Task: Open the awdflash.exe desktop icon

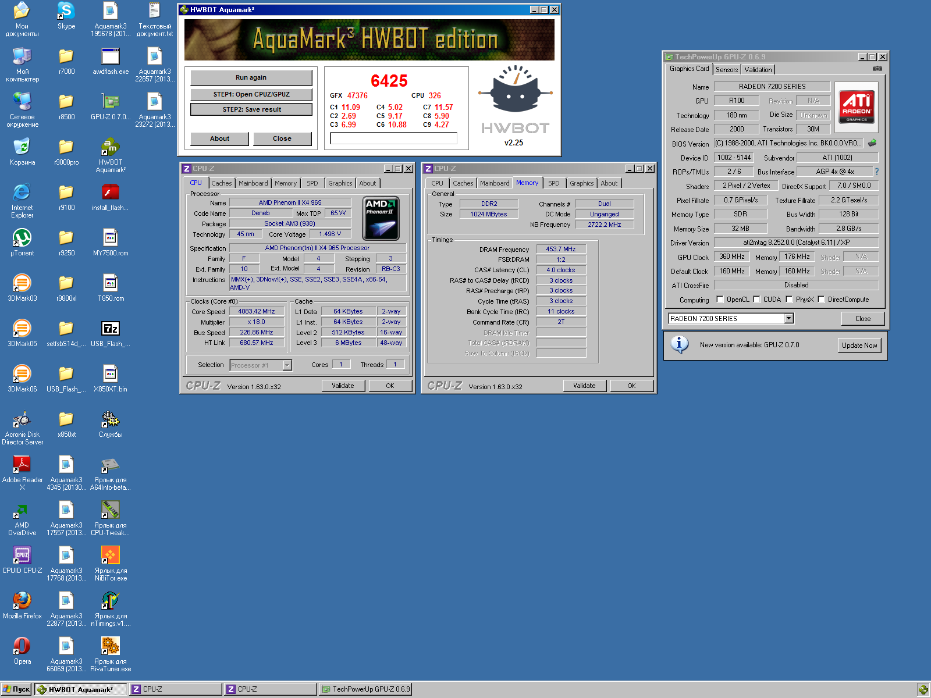Action: pyautogui.click(x=111, y=56)
